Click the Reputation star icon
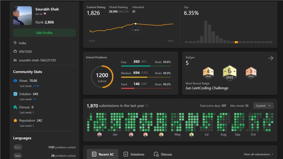The image size is (283, 159). 15,120
